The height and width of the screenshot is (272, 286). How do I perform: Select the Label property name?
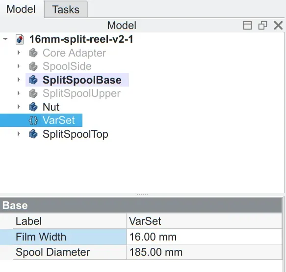[28, 221]
